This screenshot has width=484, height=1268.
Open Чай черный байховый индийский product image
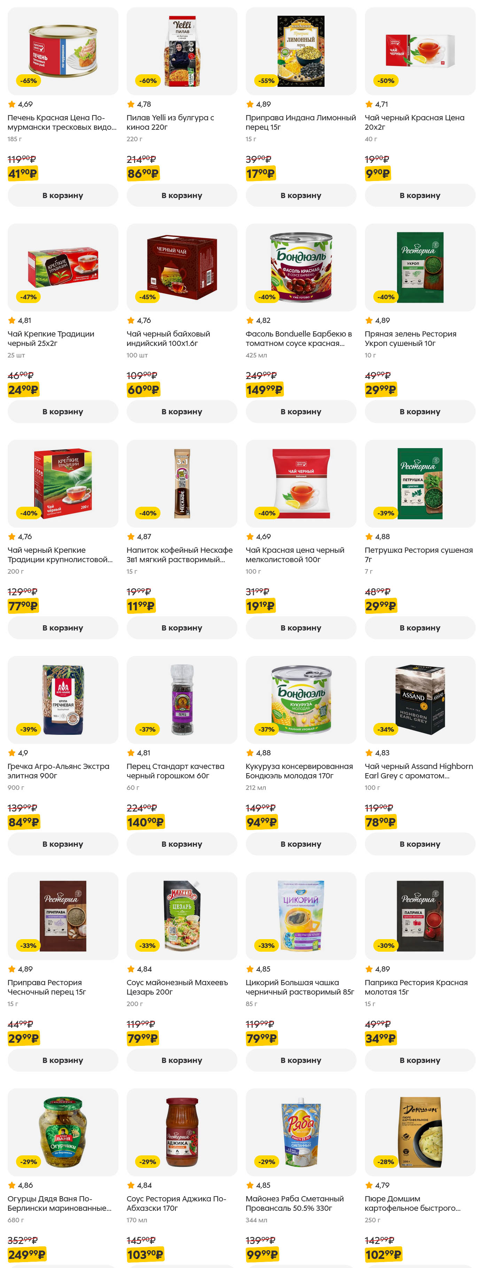182,267
